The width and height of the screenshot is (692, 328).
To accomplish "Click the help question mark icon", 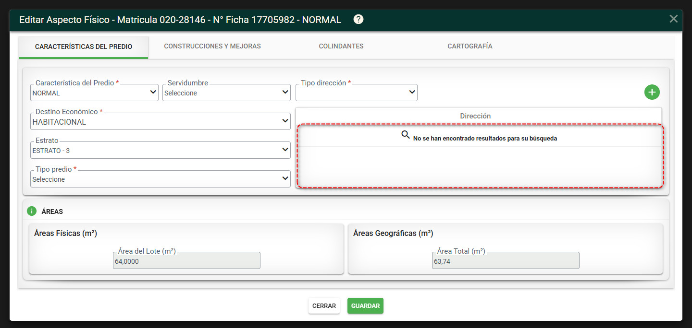I will pyautogui.click(x=358, y=20).
